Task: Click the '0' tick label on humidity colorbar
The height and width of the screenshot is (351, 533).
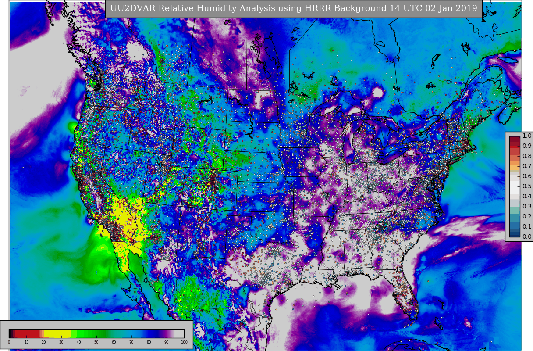Action: pos(9,342)
